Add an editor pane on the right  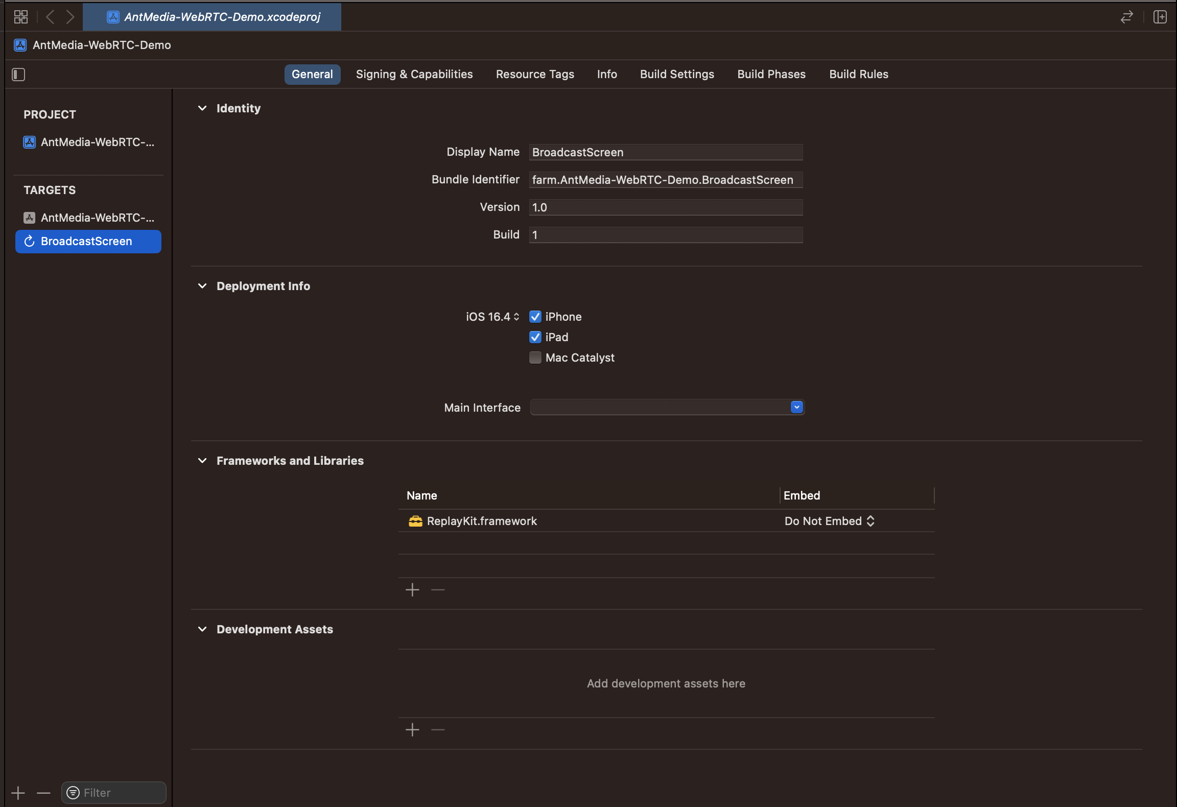point(1160,17)
